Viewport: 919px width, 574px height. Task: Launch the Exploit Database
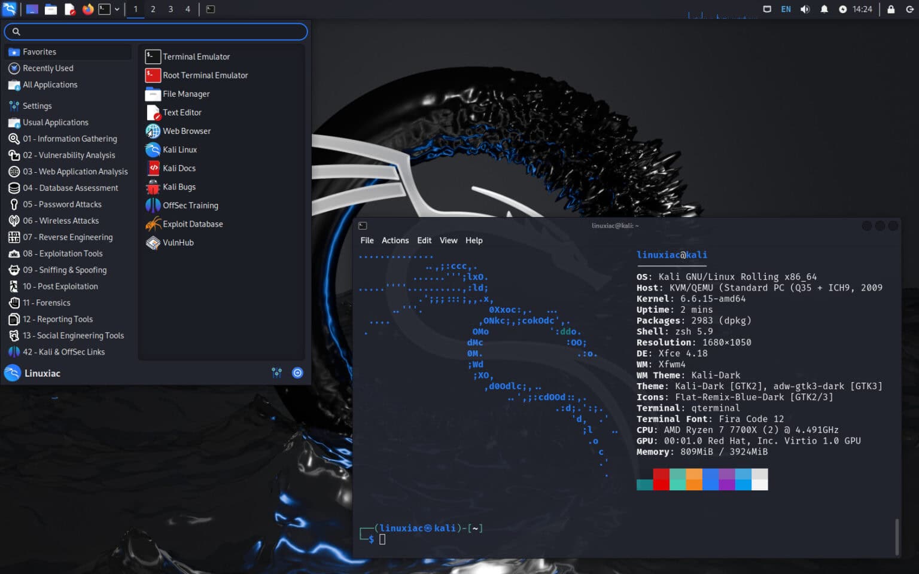(x=192, y=224)
